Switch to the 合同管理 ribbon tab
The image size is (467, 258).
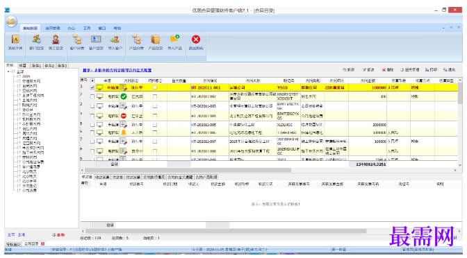52,28
